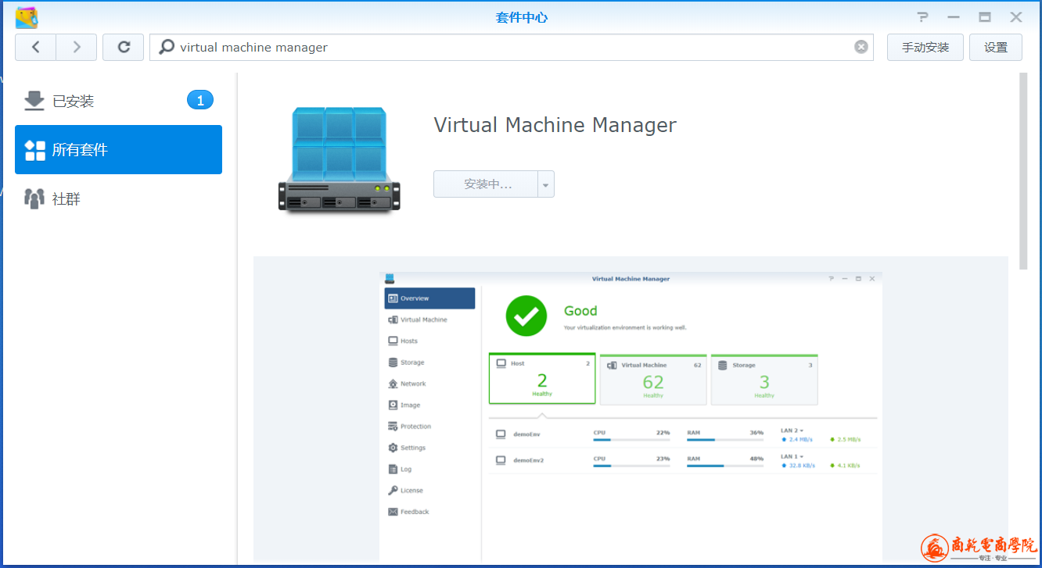Refresh the Package Center list
This screenshot has width=1042, height=568.
pos(124,47)
